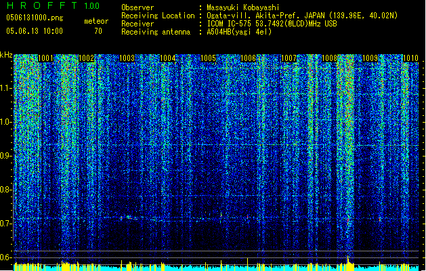This screenshot has height=271, width=426.
Task: Click the 1010 time marker
Action: pyautogui.click(x=410, y=58)
